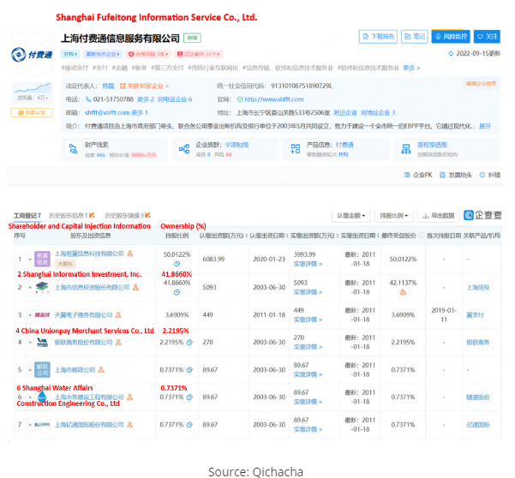The image size is (515, 478).
Task: Click the 产品信息 grid icon
Action: tap(295, 149)
